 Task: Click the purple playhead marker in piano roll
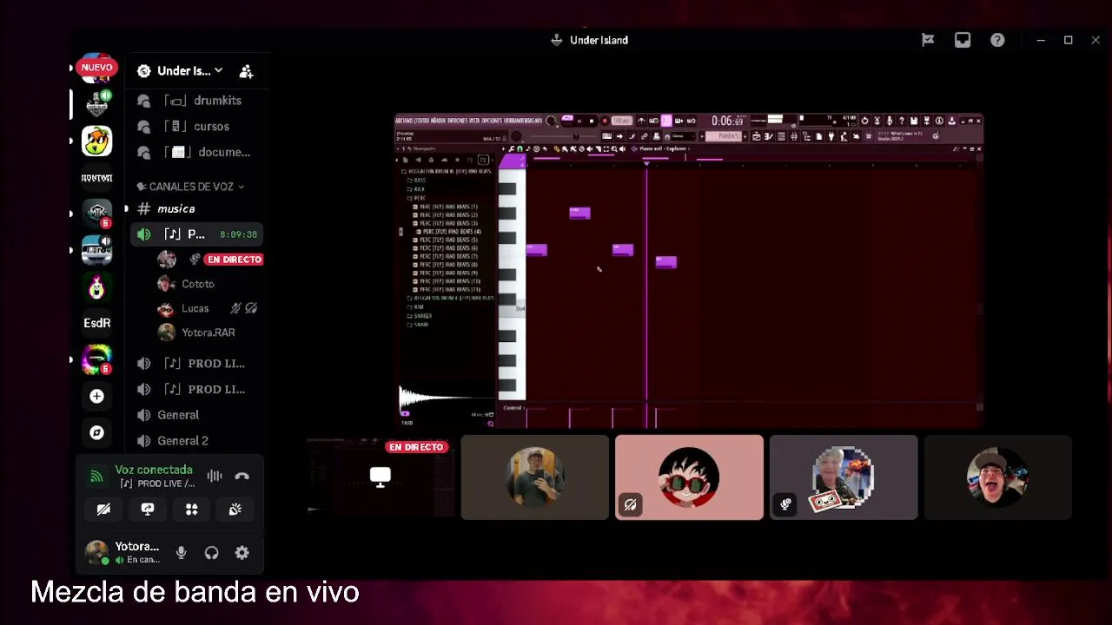(x=646, y=163)
